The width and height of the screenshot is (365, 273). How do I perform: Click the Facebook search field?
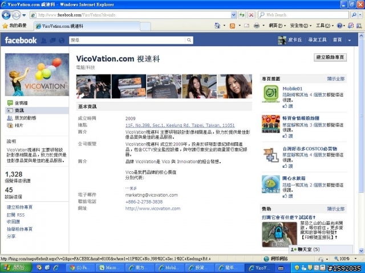click(127, 40)
